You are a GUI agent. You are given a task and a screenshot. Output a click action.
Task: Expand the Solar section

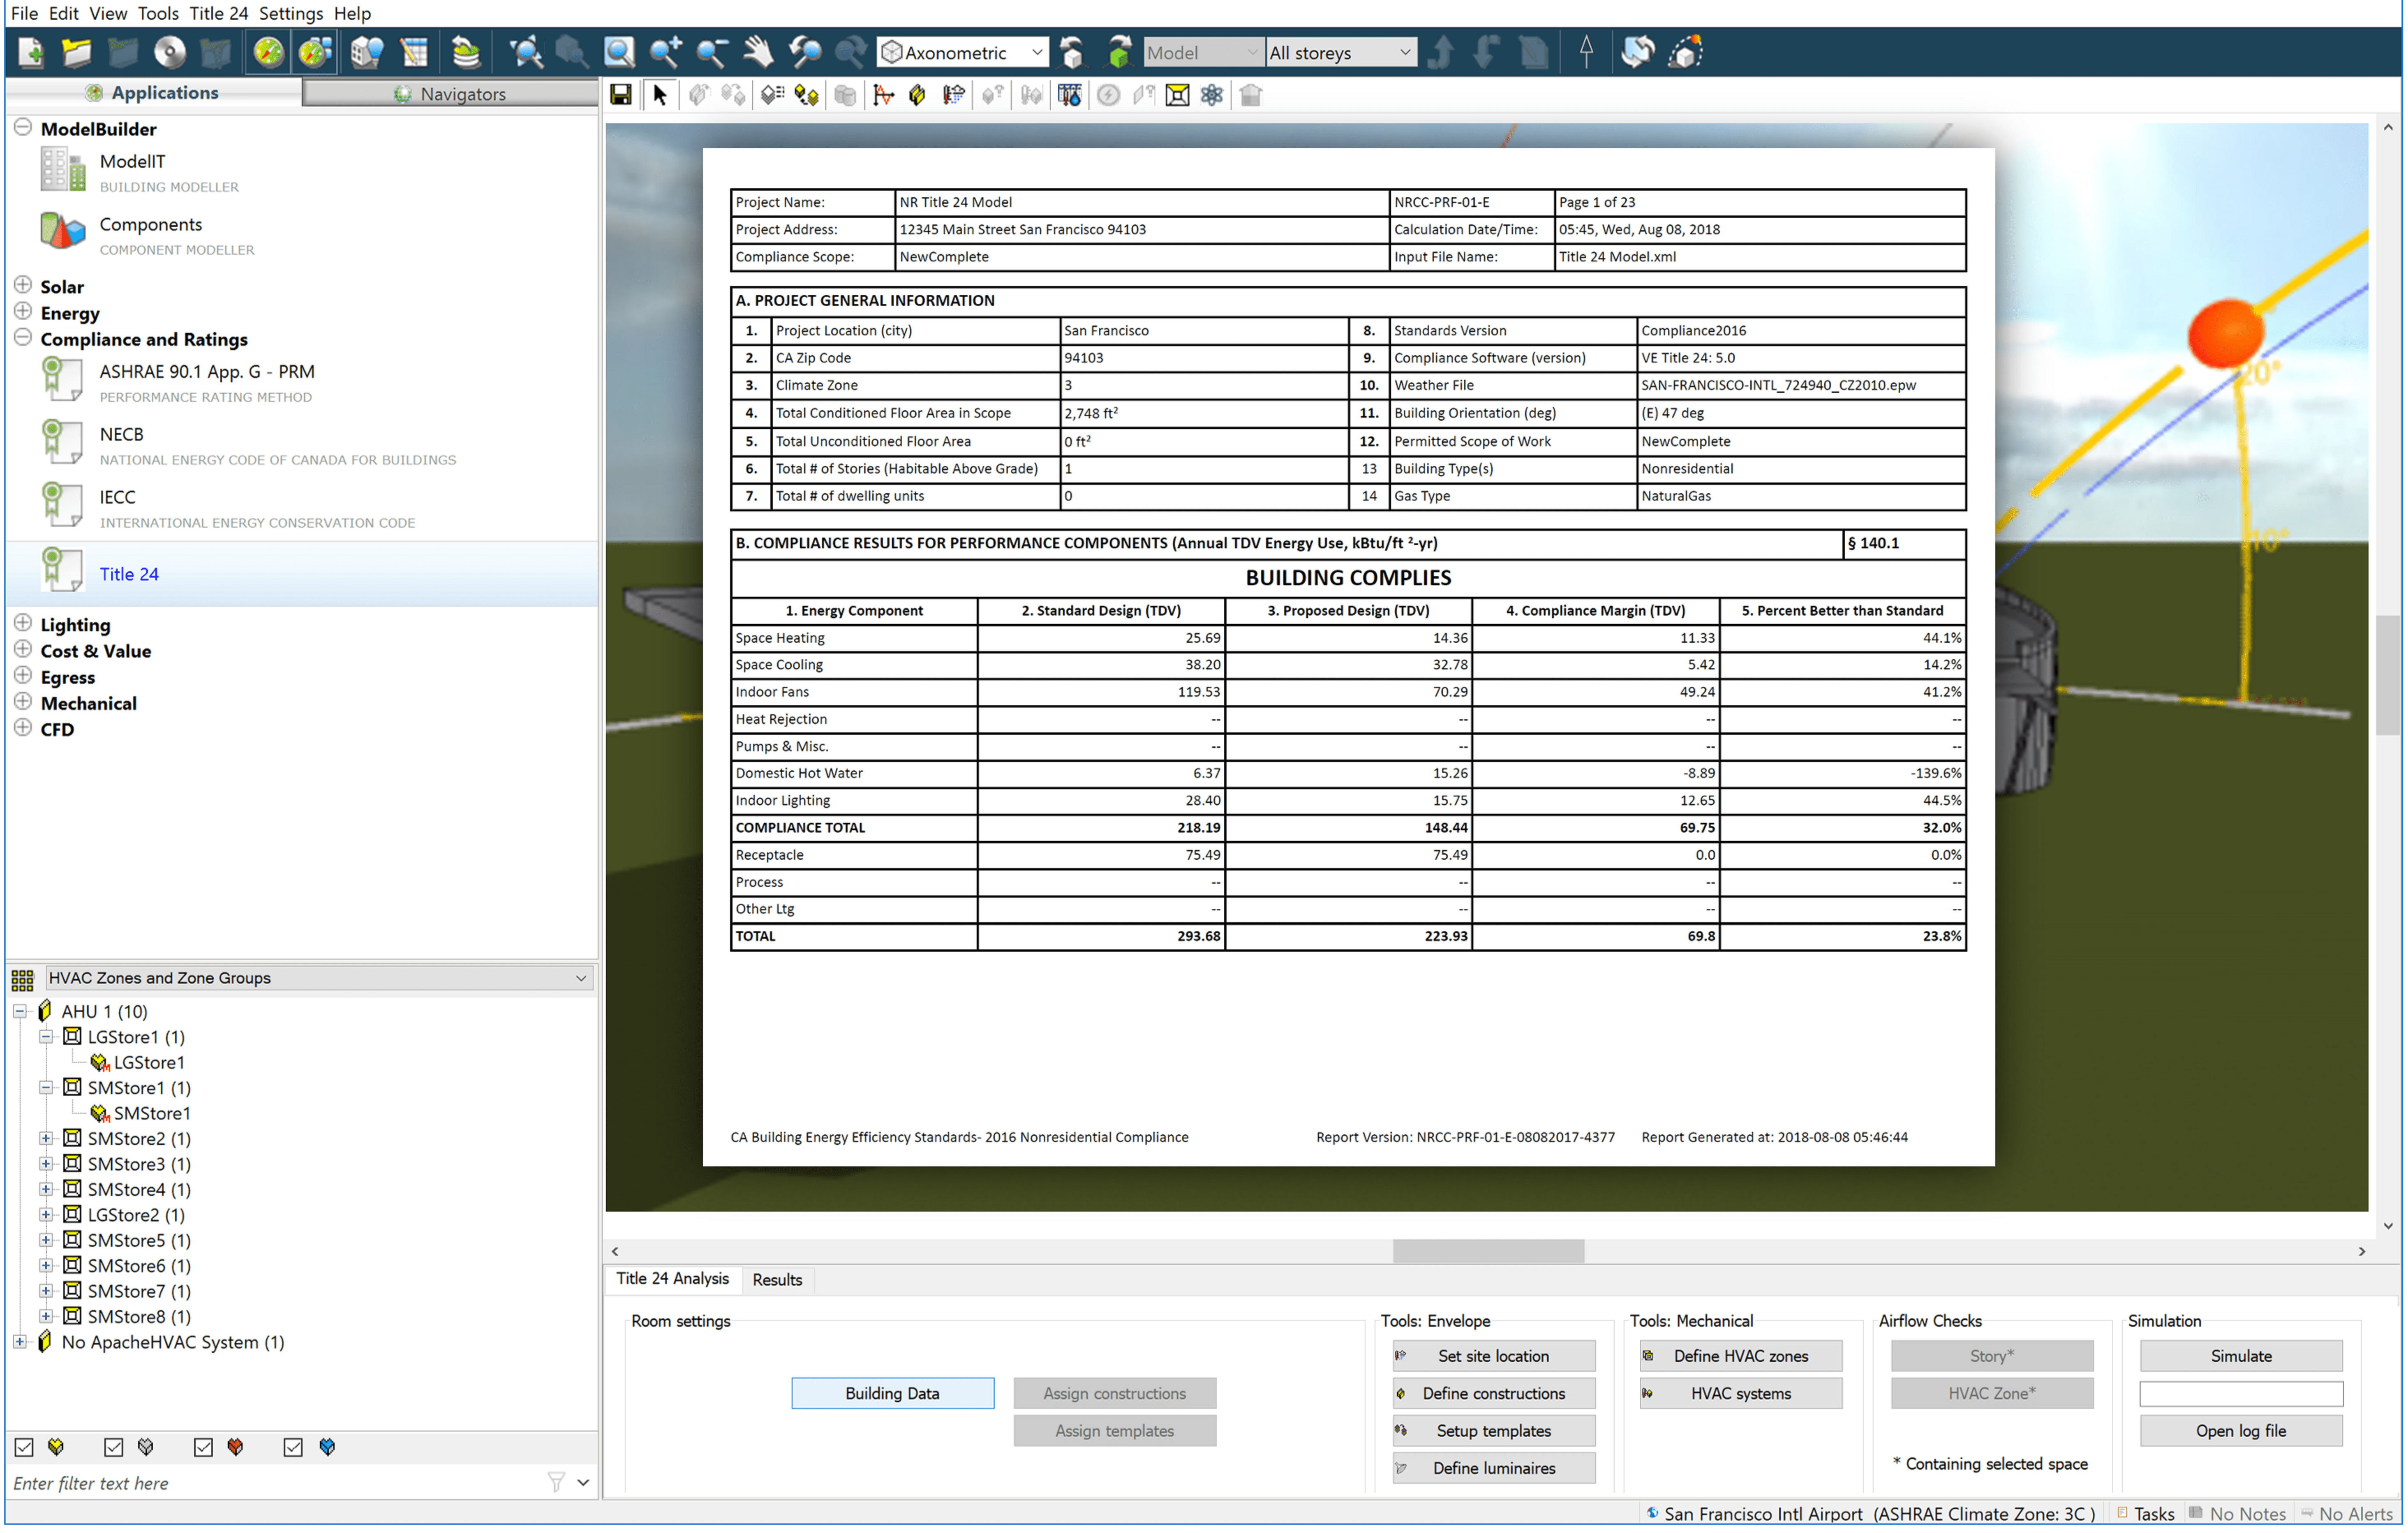(23, 285)
